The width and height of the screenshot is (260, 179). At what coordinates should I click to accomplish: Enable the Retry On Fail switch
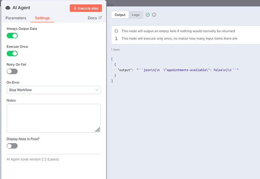(x=12, y=71)
